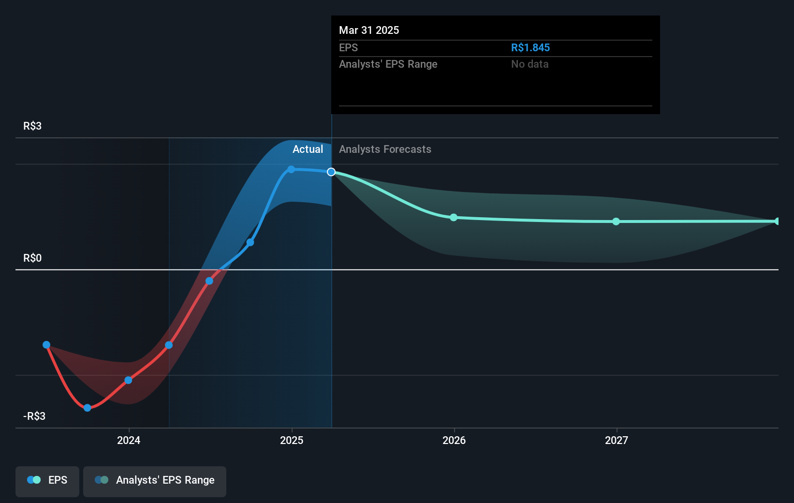The image size is (794, 503).
Task: Select the EPS point in late 2024
Action: tap(250, 242)
